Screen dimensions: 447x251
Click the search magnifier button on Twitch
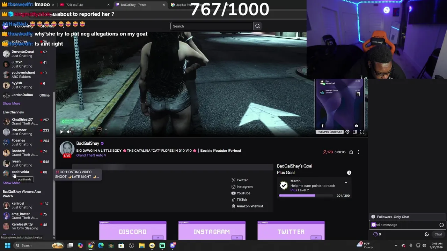pos(258,26)
